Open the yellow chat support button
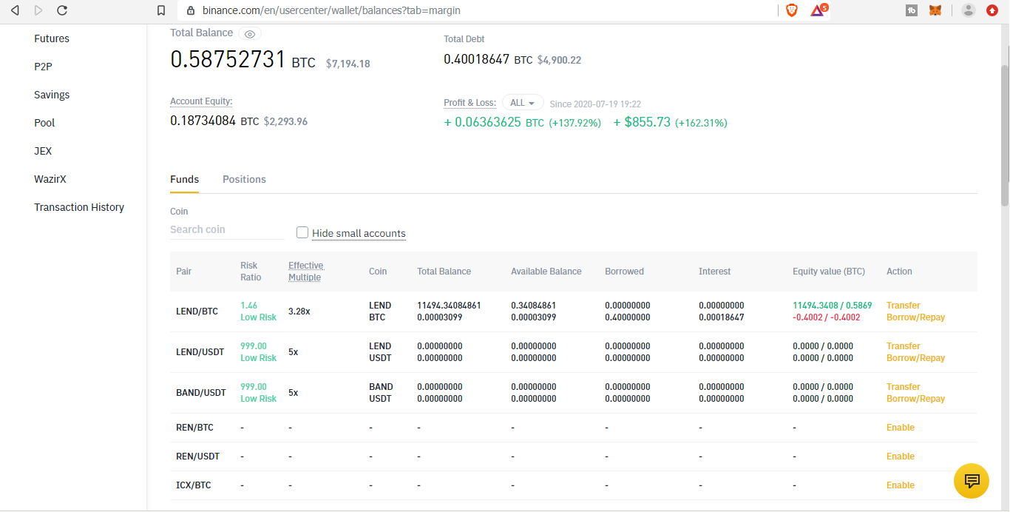1010x512 pixels. 972,481
